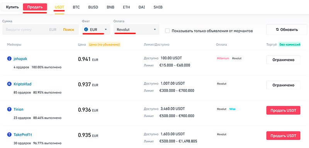Click Обновить refresh button
The image size is (309, 148).
click(x=287, y=30)
